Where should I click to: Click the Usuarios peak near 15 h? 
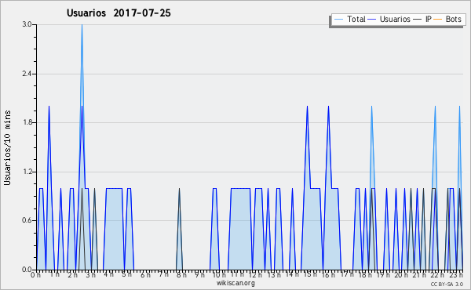[307, 107]
